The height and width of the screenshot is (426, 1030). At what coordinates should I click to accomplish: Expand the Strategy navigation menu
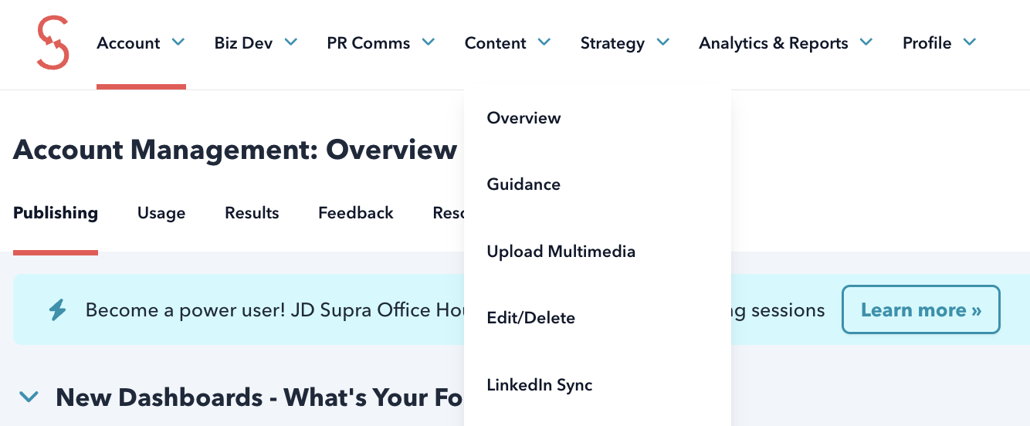point(625,43)
